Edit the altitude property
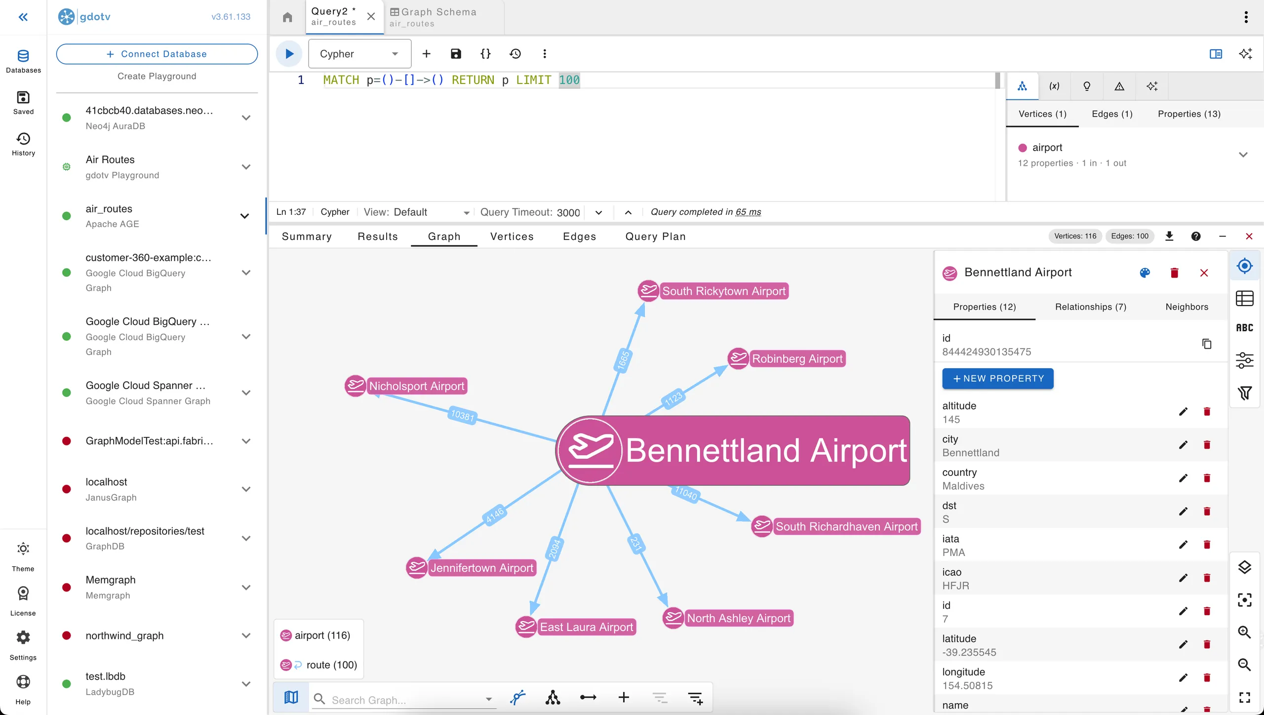The image size is (1264, 715). 1183,412
